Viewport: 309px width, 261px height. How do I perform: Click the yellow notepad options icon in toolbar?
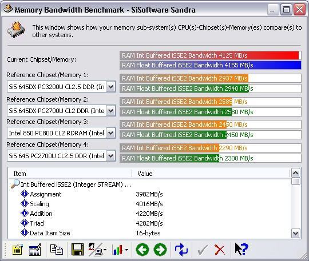tap(18, 250)
